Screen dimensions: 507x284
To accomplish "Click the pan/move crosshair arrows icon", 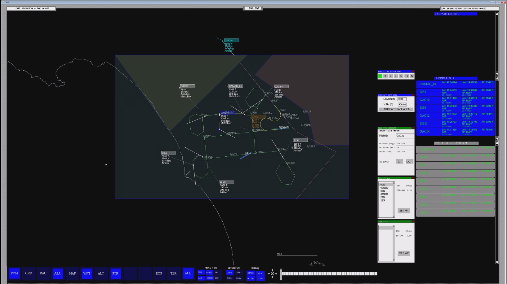I will coord(272,273).
